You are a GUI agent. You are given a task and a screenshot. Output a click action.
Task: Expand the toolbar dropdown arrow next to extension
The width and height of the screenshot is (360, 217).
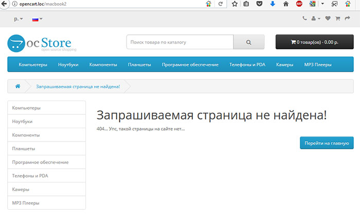(x=322, y=4)
